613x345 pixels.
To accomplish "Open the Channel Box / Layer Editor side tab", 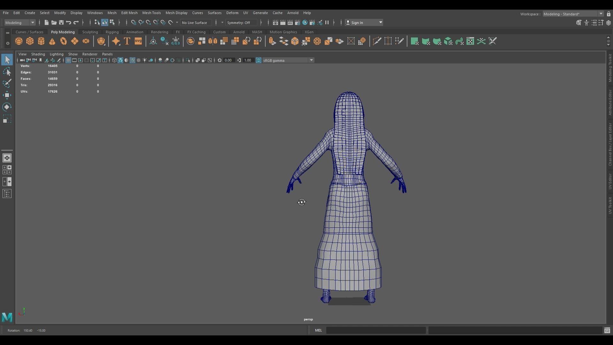I will click(610, 145).
